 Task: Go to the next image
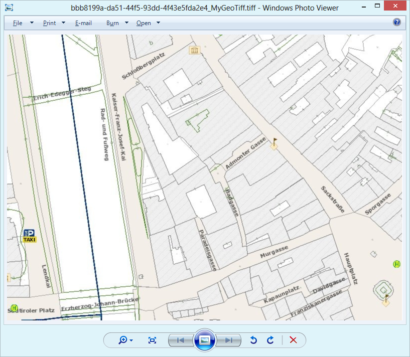(x=229, y=340)
